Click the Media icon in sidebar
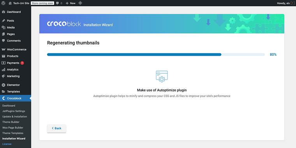The height and width of the screenshot is (148, 296). (x=4, y=27)
